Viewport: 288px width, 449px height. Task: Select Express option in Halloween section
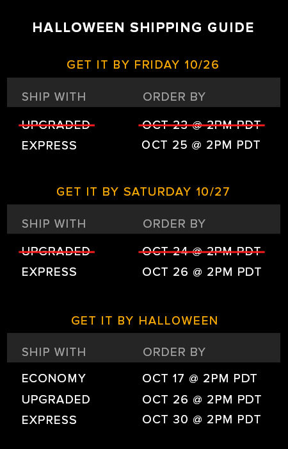pyautogui.click(x=49, y=420)
